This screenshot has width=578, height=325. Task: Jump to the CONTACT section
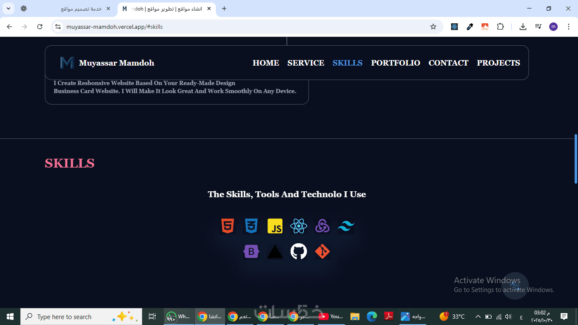tap(449, 63)
